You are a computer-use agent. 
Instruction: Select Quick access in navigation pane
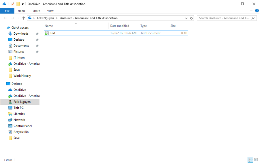[x=20, y=27]
